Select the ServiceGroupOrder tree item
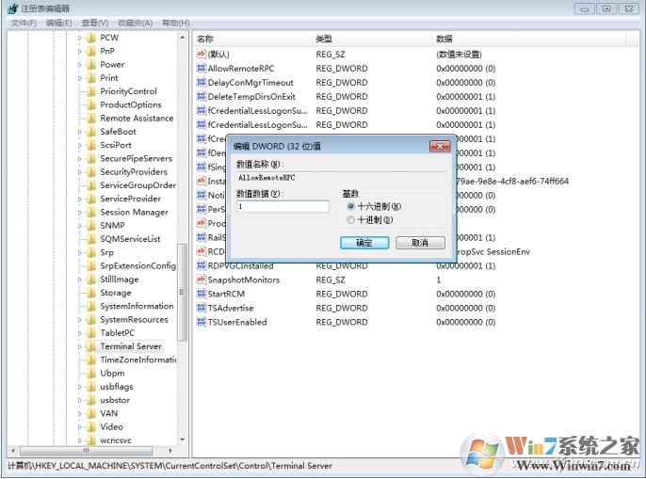 pos(138,185)
